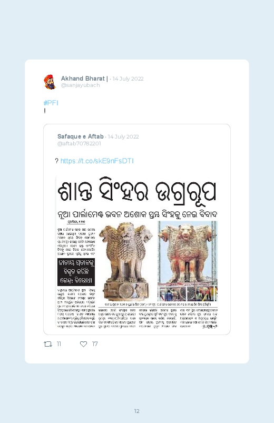Click the Akhand Bharat display name

[83, 78]
